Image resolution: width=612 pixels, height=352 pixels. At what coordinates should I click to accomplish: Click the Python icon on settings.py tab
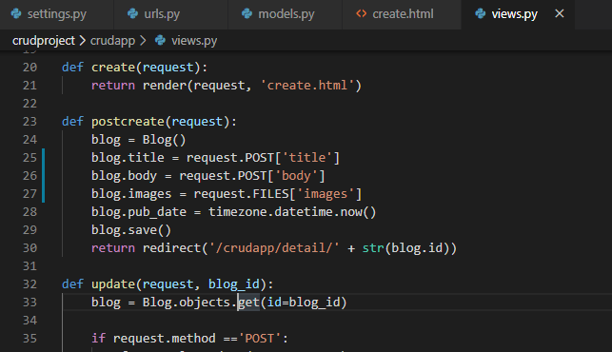click(x=16, y=13)
